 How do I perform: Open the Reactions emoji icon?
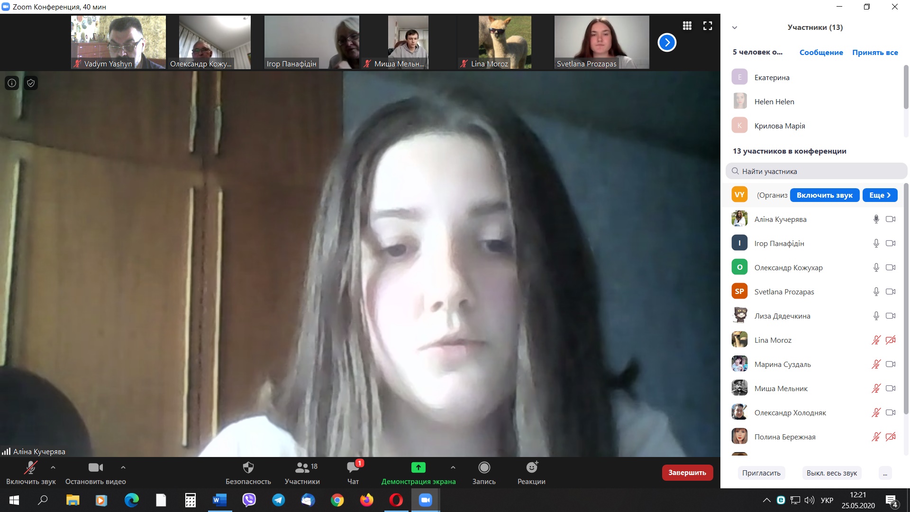(x=532, y=468)
